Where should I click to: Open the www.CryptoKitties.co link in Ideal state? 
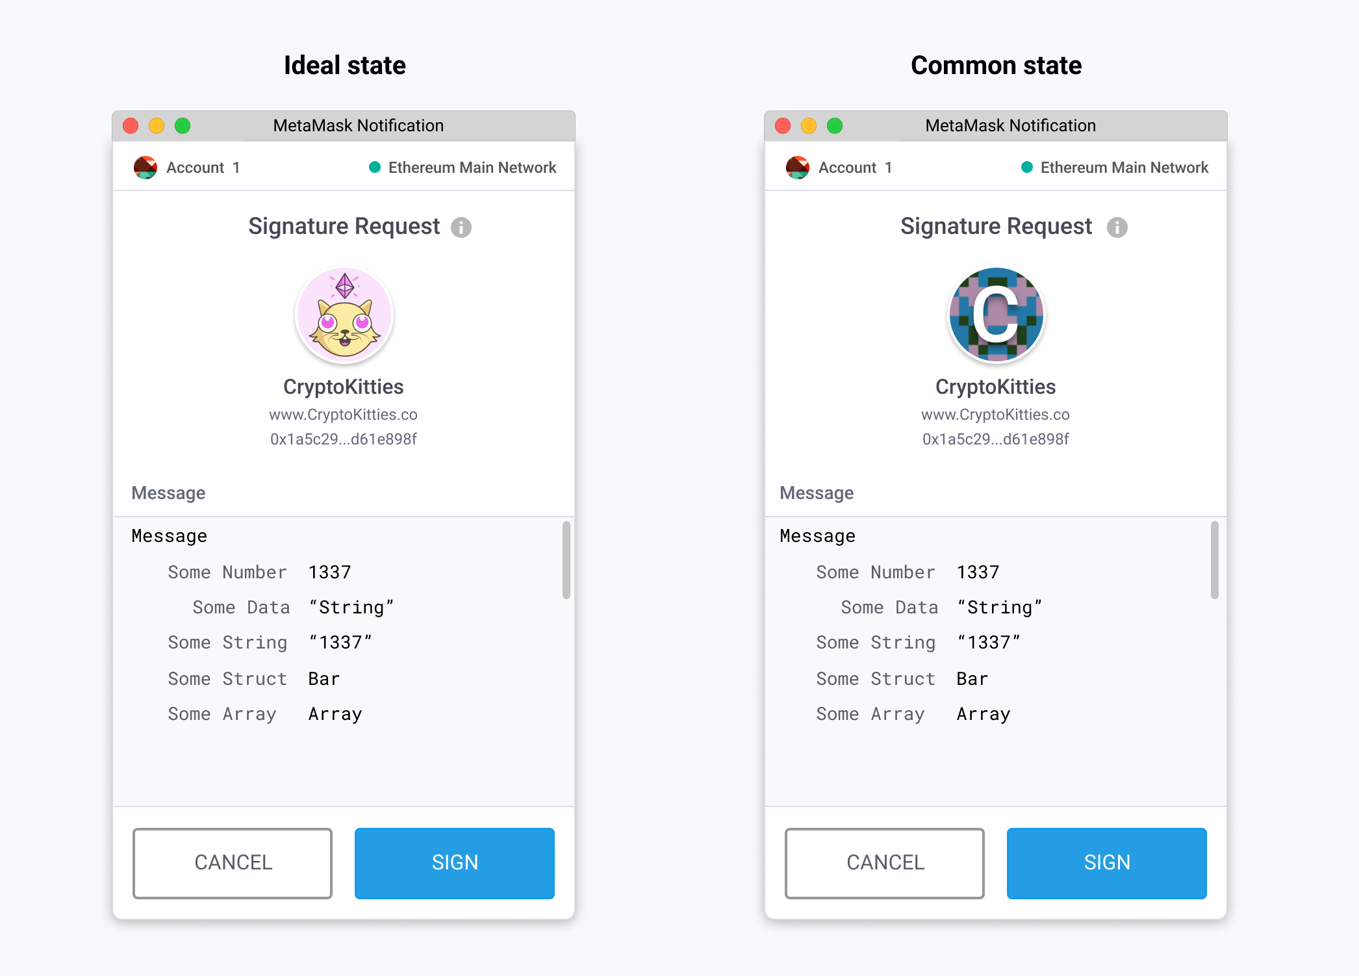pos(344,414)
